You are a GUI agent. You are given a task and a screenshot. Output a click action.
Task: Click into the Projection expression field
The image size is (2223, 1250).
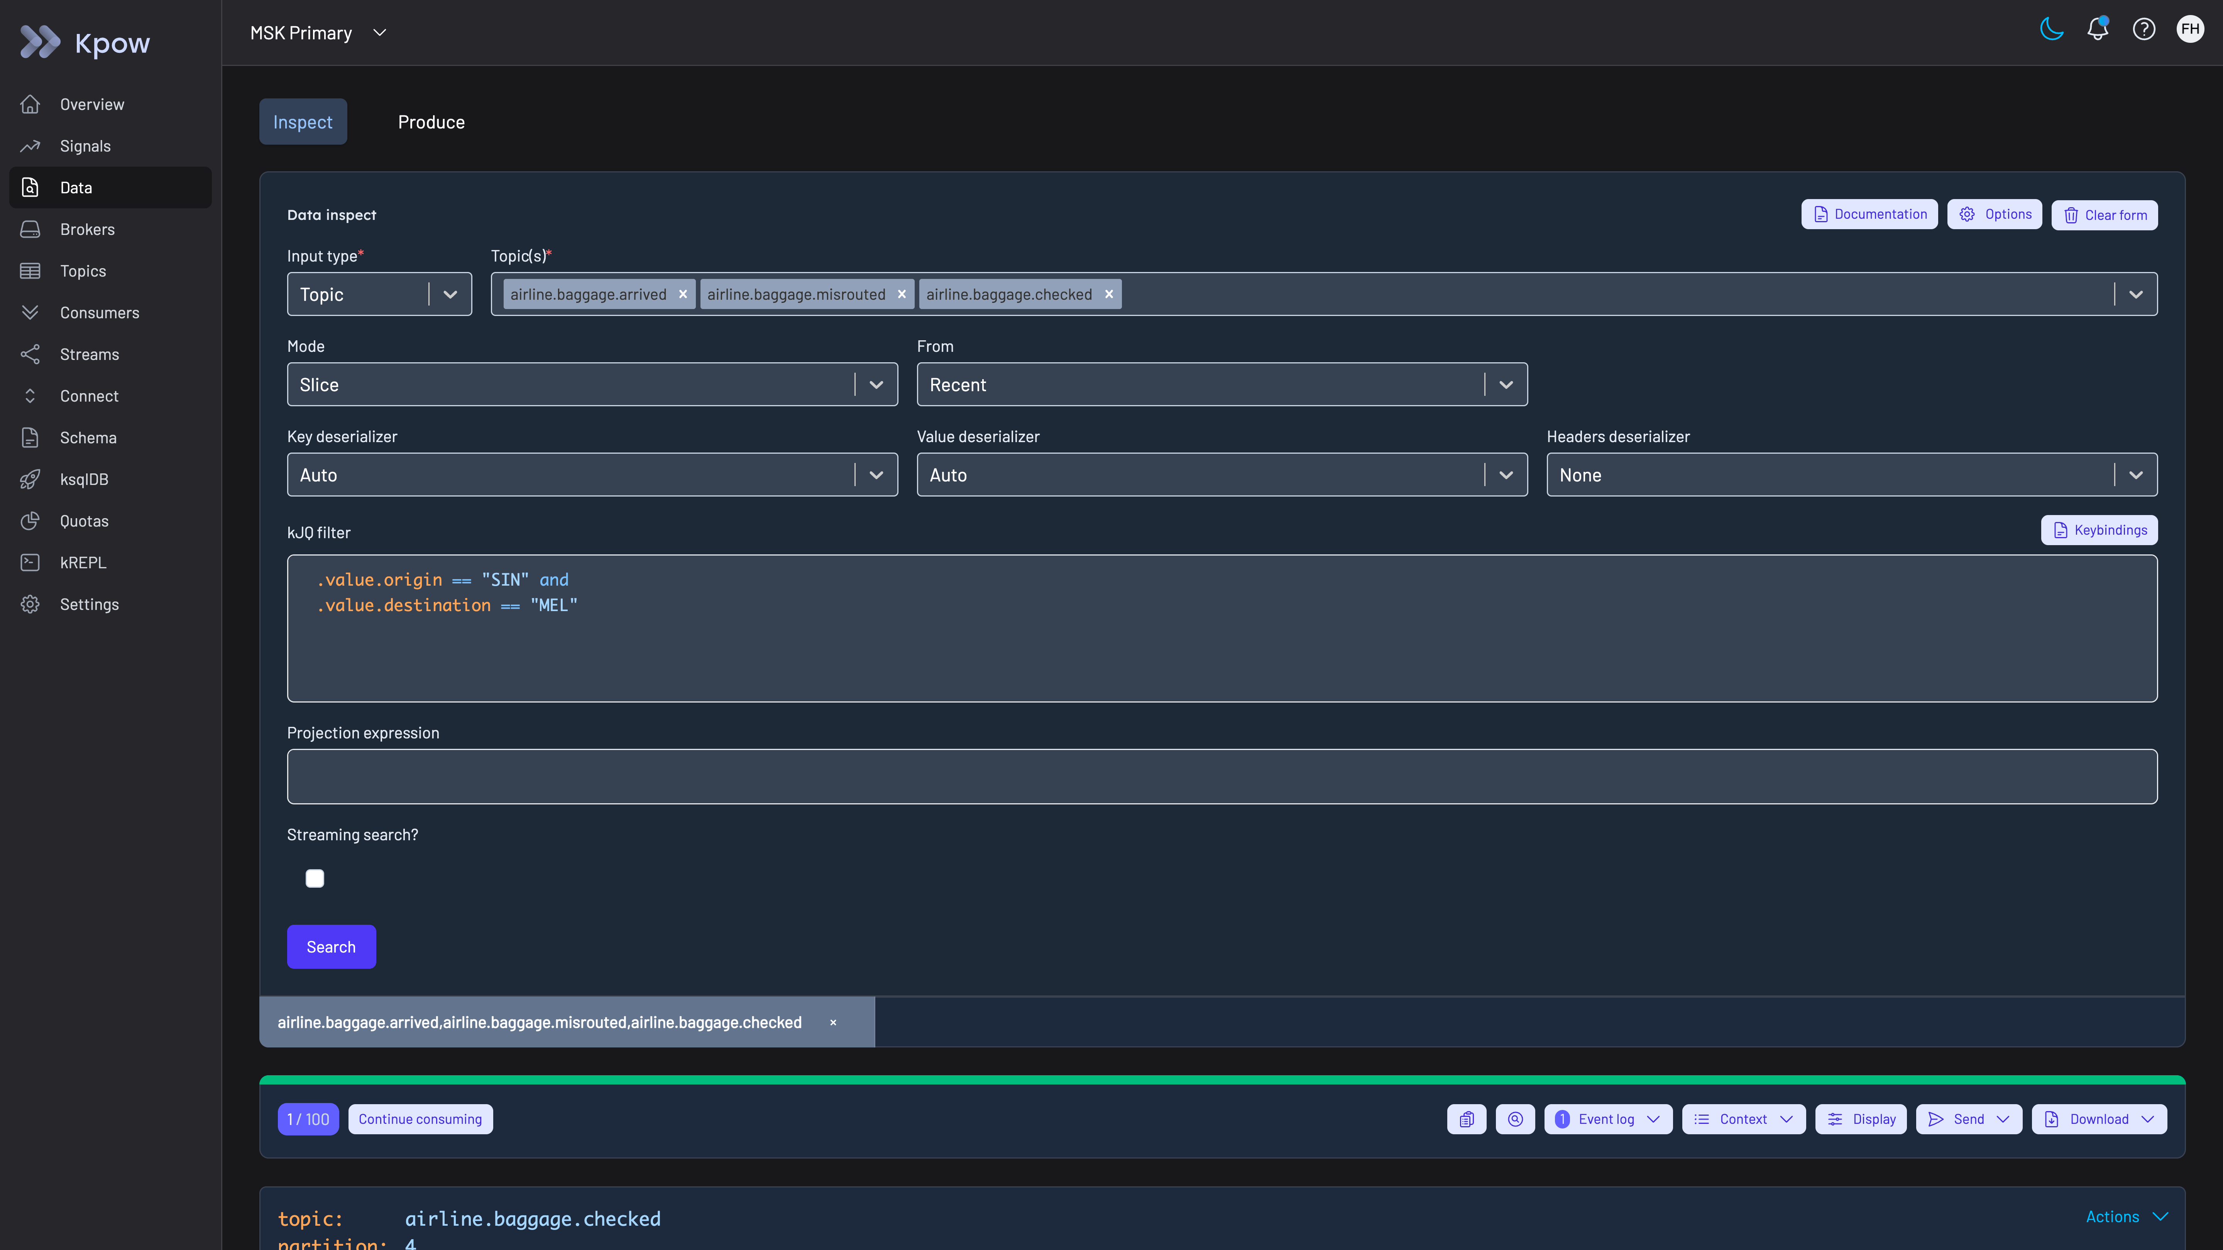click(1222, 776)
